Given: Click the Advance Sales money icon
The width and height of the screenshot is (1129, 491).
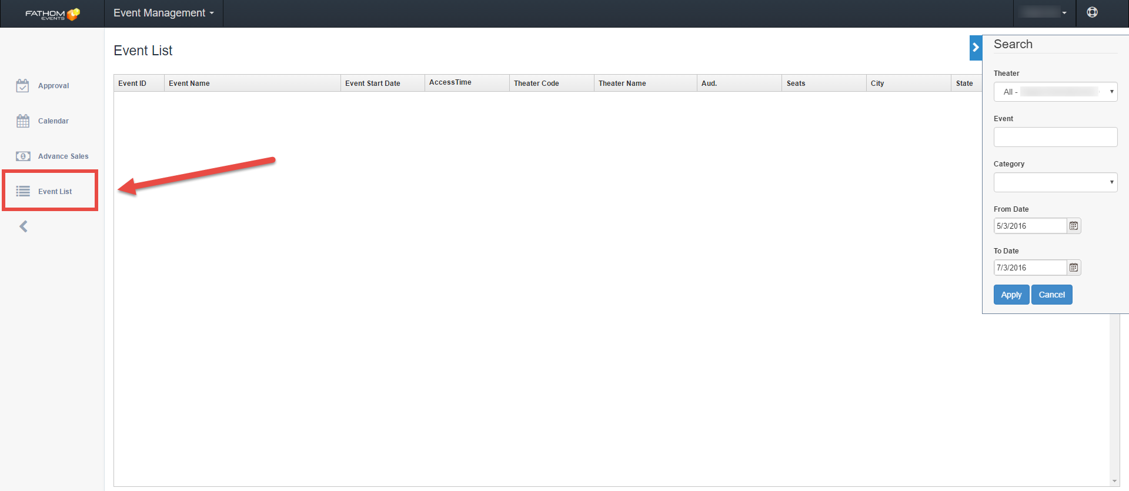Looking at the screenshot, I should 23,156.
